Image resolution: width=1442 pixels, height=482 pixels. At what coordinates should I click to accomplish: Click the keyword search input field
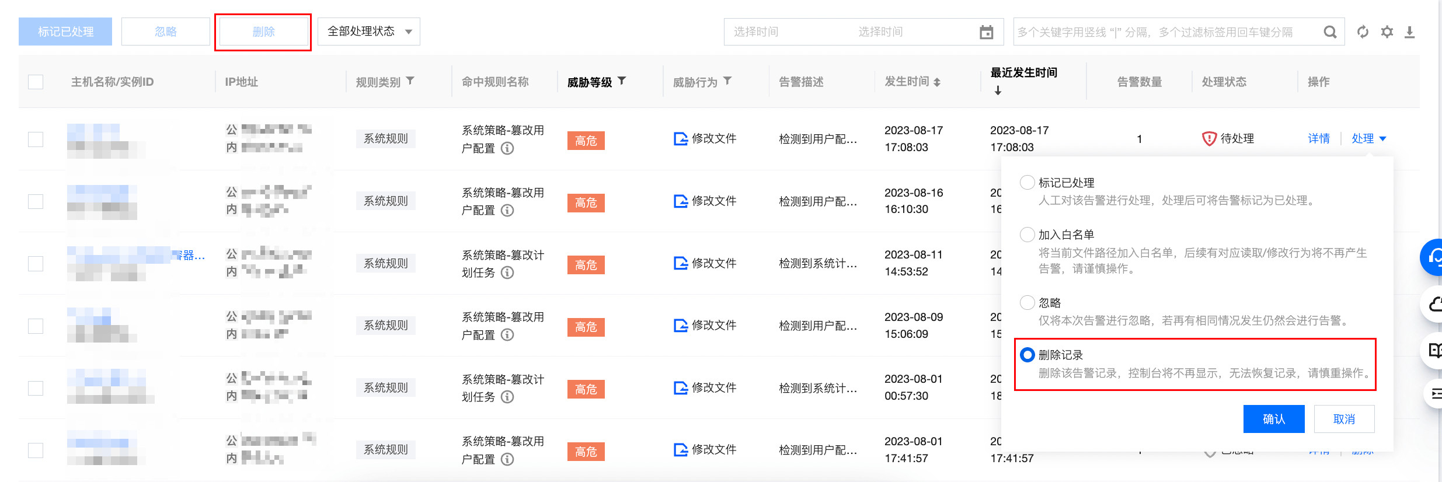coord(1165,32)
